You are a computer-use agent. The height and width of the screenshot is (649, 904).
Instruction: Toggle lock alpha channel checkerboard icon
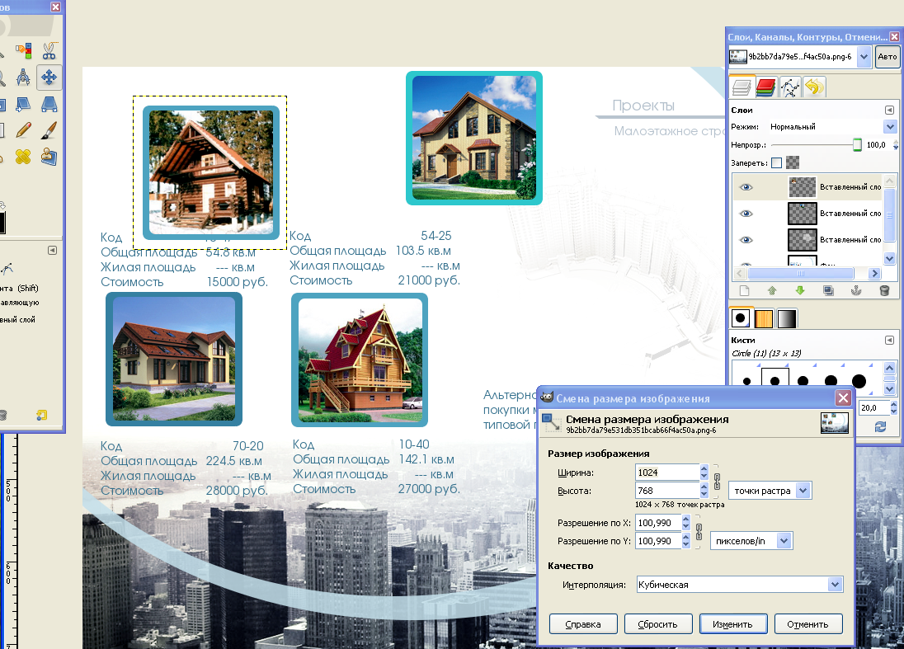click(x=793, y=162)
